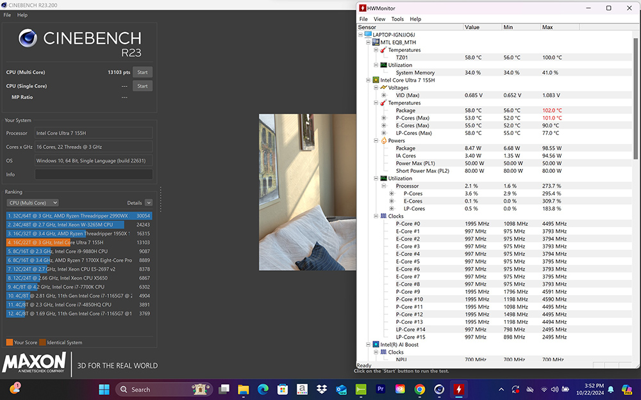
Task: Click the Sensor column header
Action: click(x=410, y=27)
